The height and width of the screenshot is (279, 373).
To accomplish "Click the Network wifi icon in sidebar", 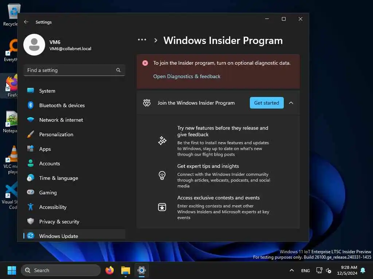I will pyautogui.click(x=31, y=120).
